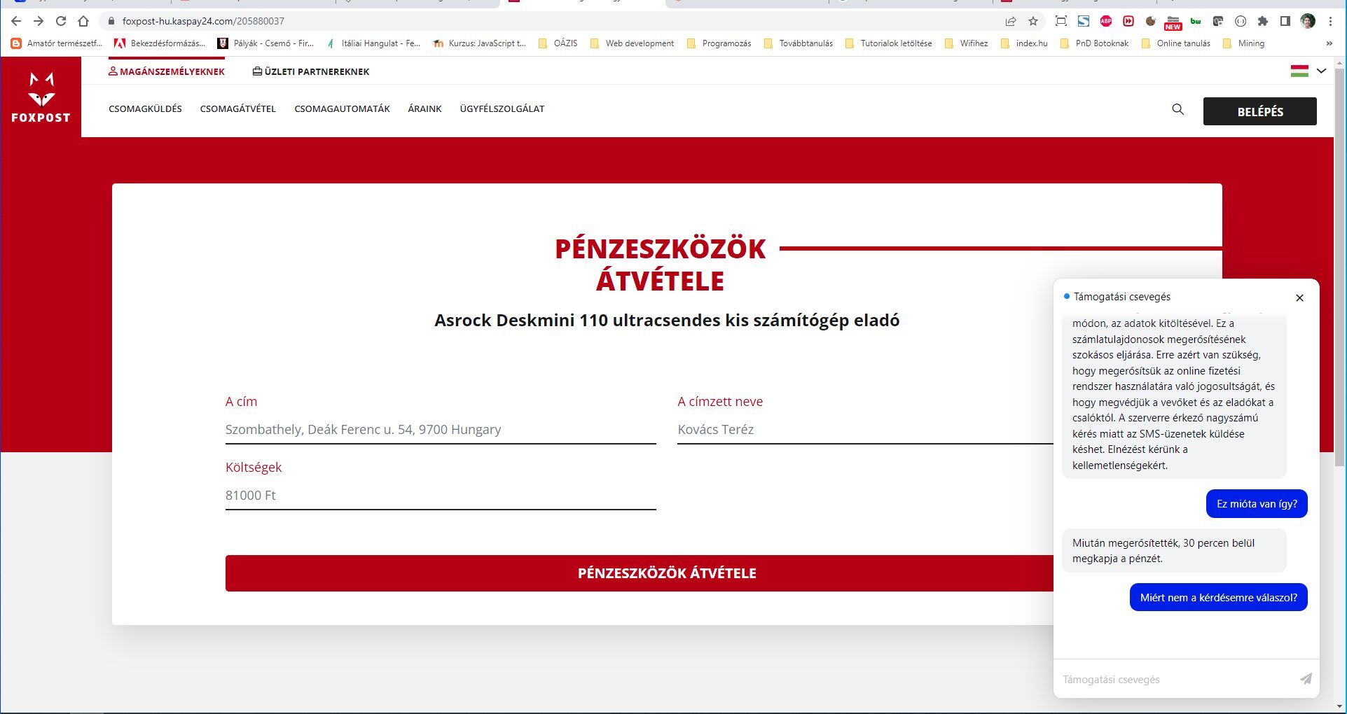
Task: Open the CSOMAGÁTVÉTEL menu
Action: (238, 108)
